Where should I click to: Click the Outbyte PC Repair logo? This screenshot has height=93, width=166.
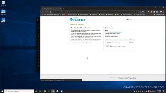[x=77, y=19]
